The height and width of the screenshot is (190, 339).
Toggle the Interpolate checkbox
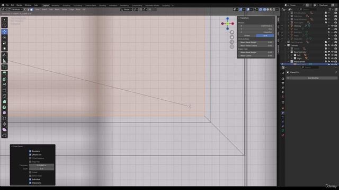30,183
